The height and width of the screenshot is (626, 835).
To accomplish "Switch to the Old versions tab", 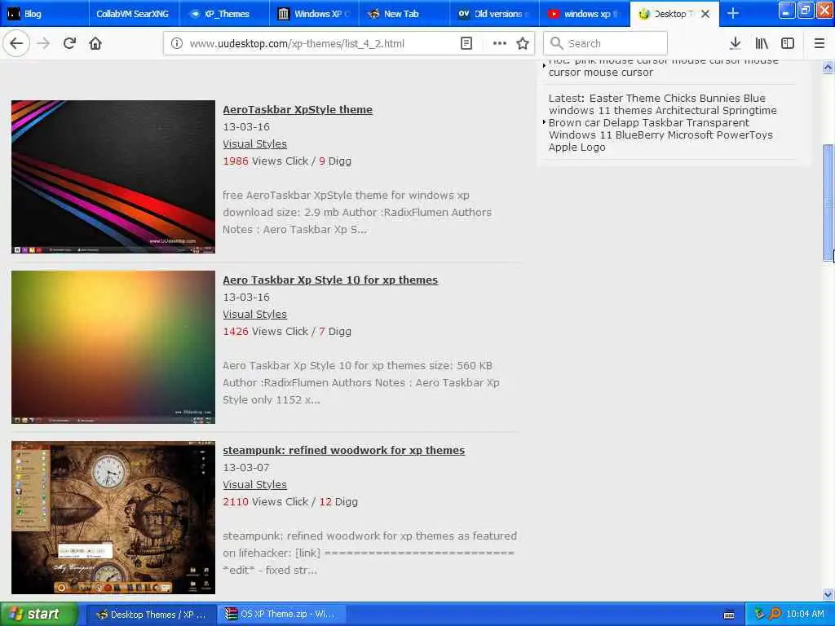I will click(494, 14).
